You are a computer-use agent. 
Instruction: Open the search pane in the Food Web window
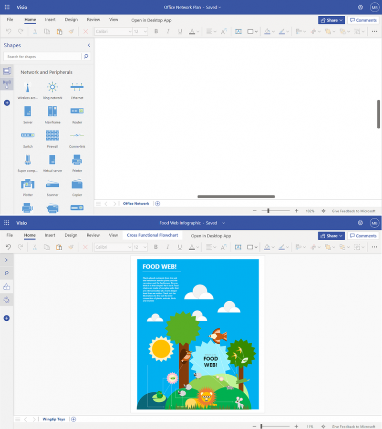coord(6,273)
